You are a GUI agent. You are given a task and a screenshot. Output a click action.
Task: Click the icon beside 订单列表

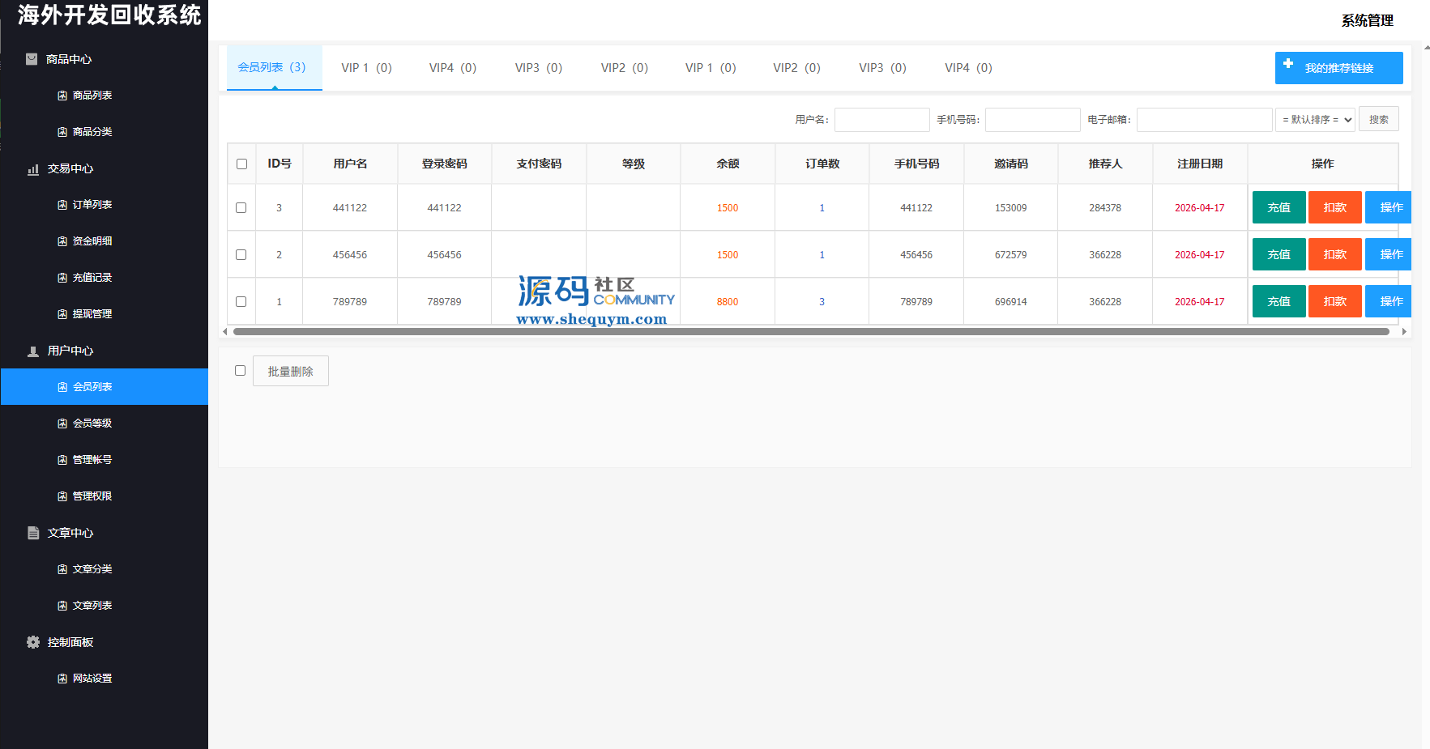click(62, 205)
